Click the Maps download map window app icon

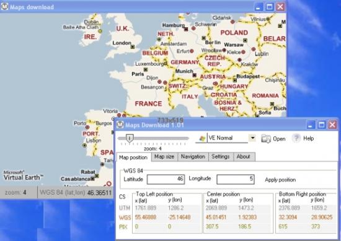4,7
